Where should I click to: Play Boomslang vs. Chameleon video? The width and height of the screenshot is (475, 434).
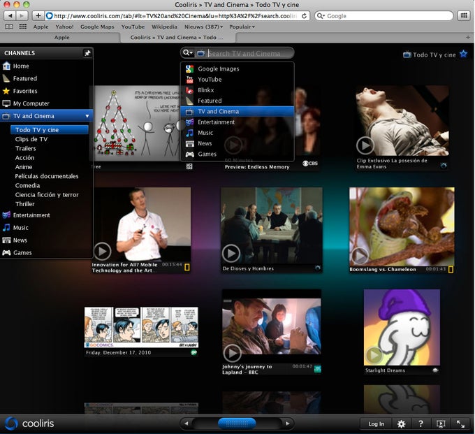click(360, 256)
